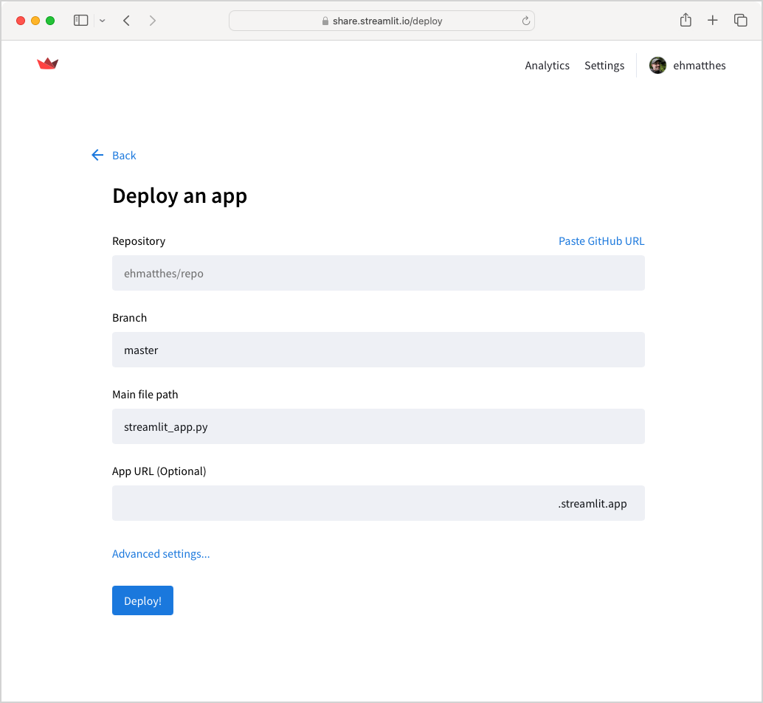
Task: Click the red close window button
Action: [21, 21]
